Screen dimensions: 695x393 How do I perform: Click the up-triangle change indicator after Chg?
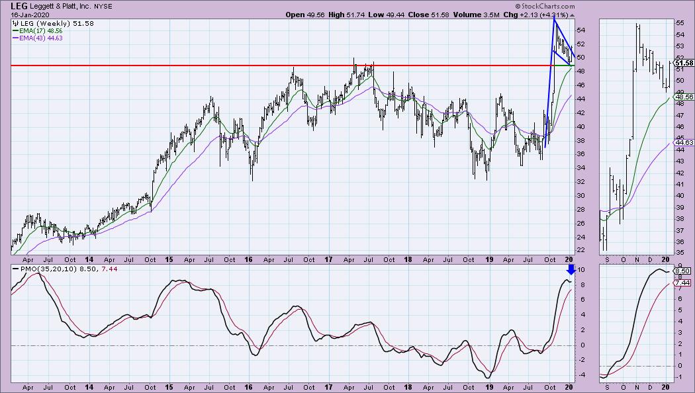point(573,15)
